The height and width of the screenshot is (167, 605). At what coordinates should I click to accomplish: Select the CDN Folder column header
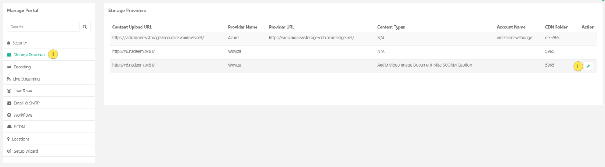(x=556, y=27)
